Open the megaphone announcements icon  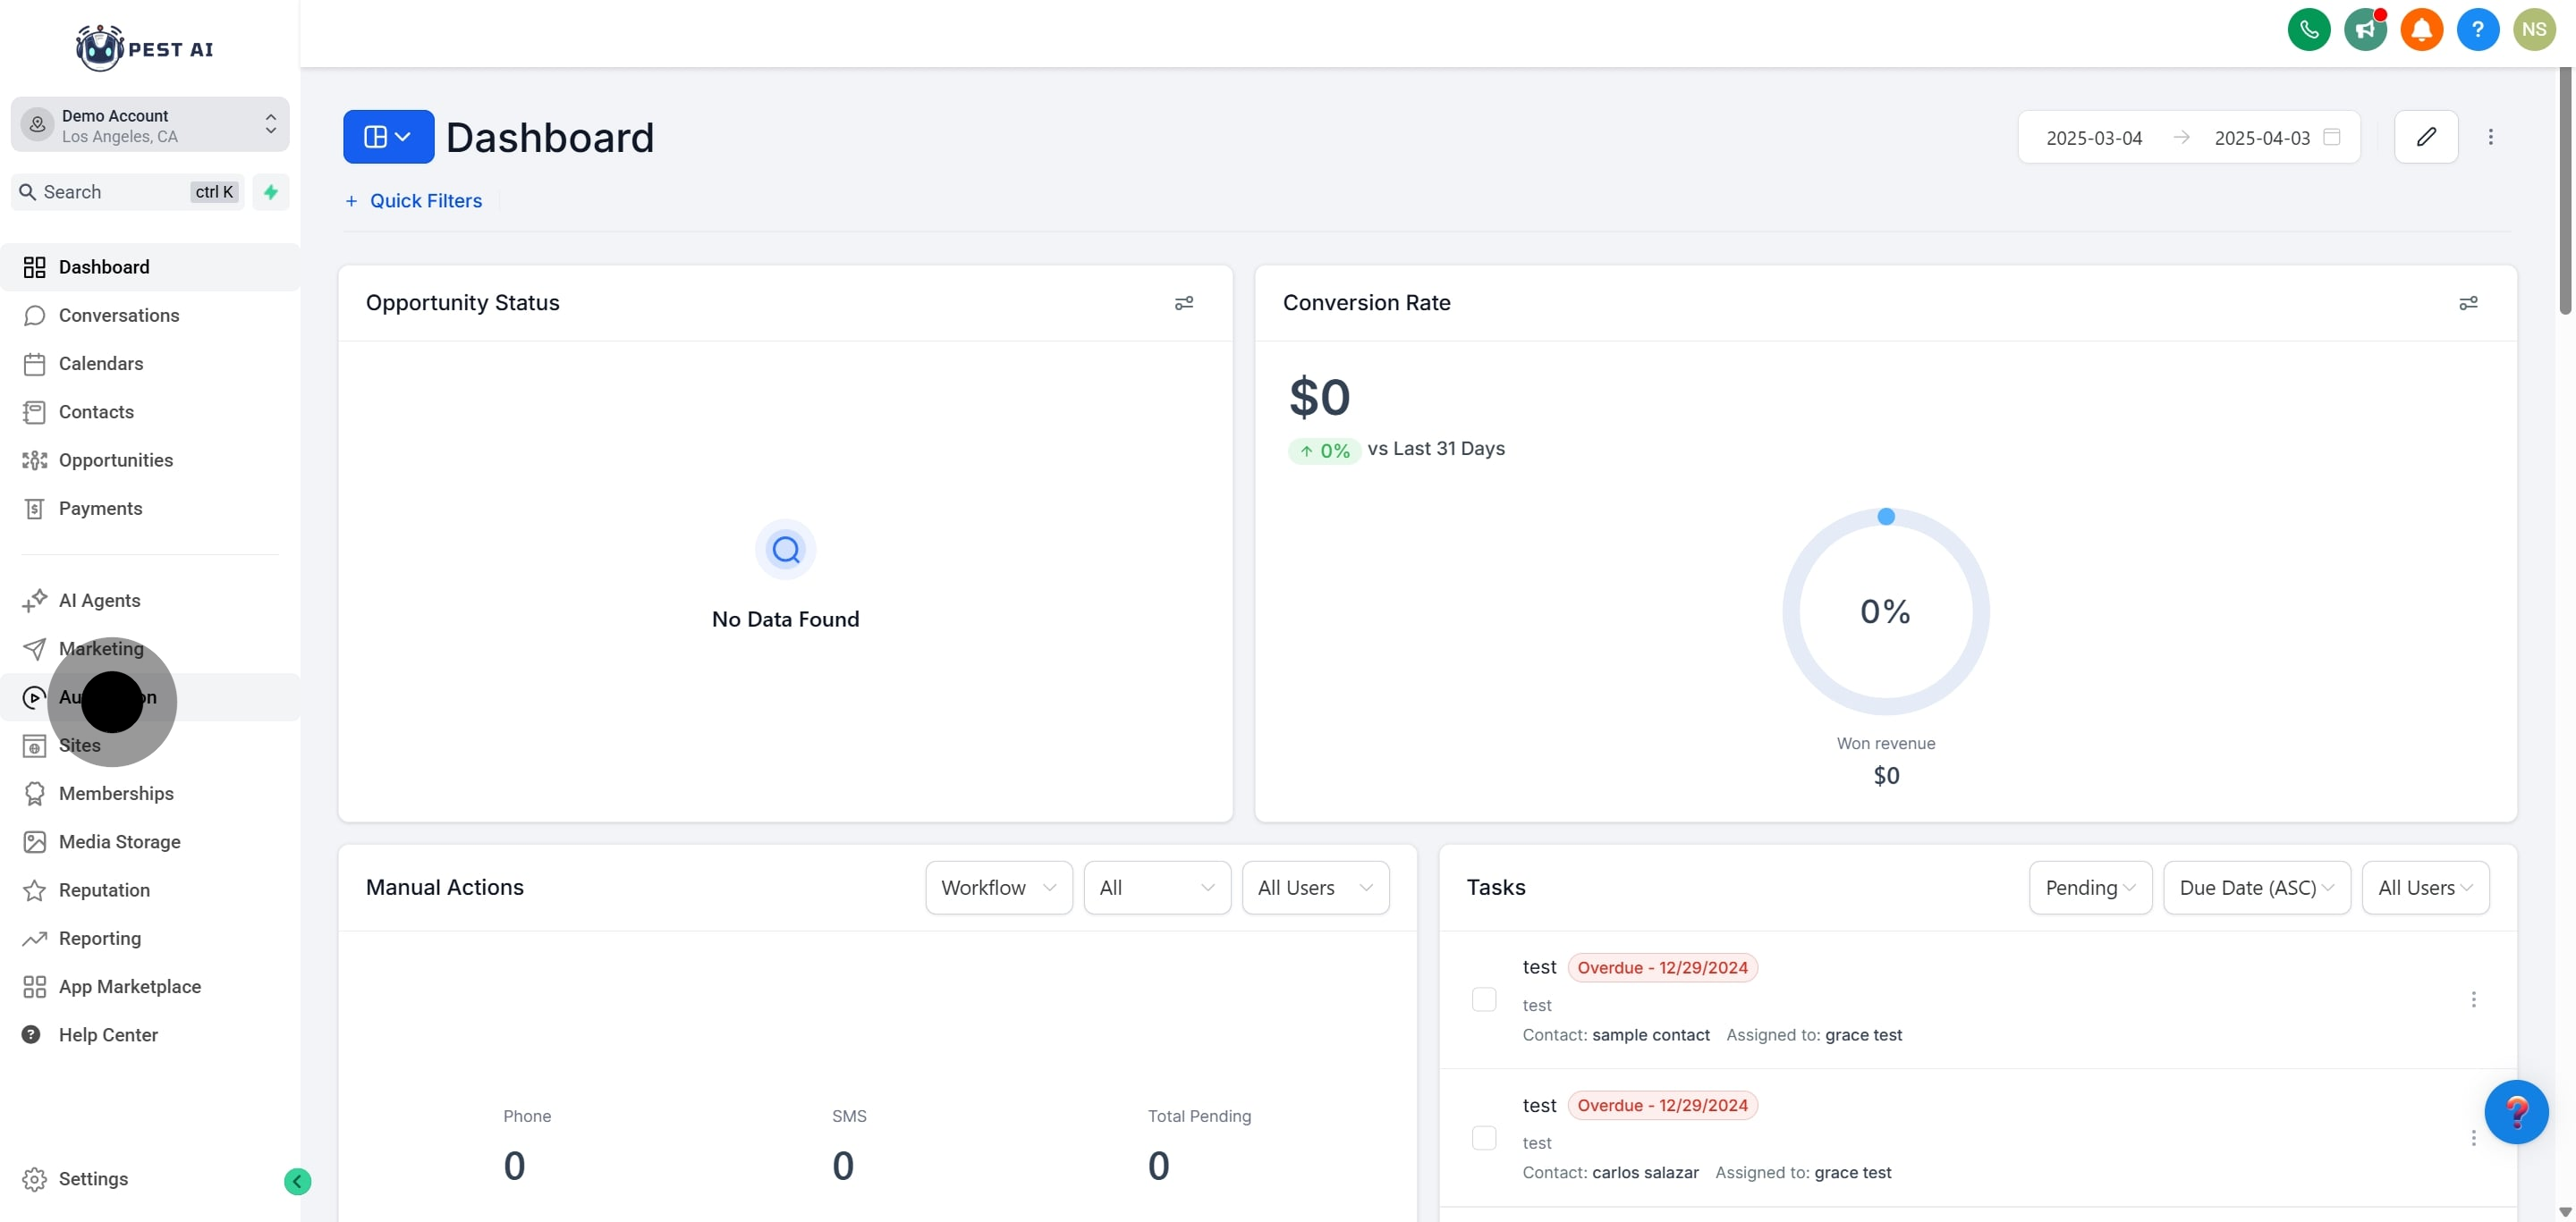coord(2364,30)
